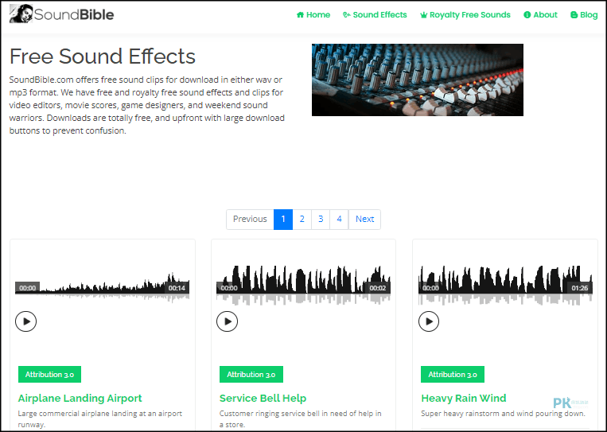
Task: Click the 'Super heavy rainstorm' description
Action: point(503,414)
